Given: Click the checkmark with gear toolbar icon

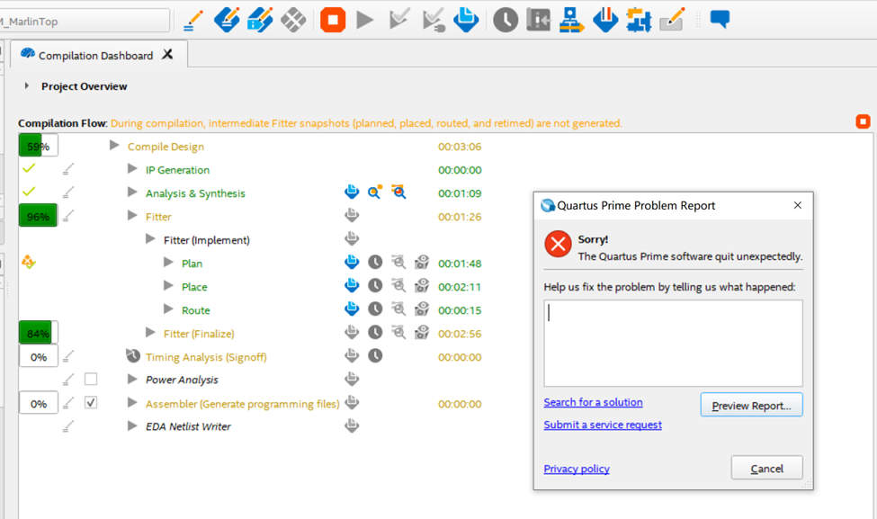Looking at the screenshot, I should [434, 20].
